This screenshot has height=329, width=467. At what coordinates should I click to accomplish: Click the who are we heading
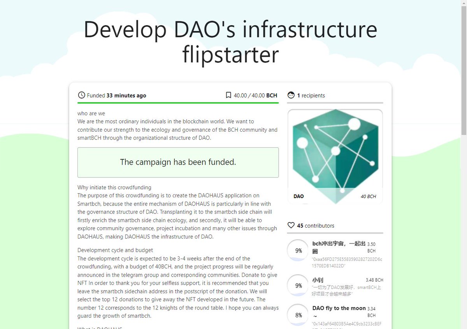coord(91,113)
